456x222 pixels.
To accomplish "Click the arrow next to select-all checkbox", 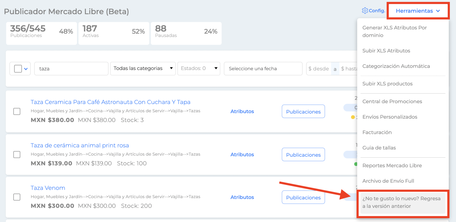I will click(x=26, y=69).
